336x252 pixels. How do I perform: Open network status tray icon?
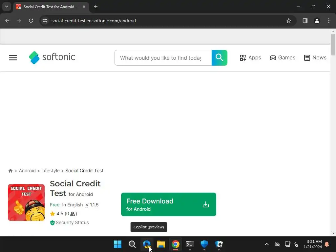pos(287,244)
